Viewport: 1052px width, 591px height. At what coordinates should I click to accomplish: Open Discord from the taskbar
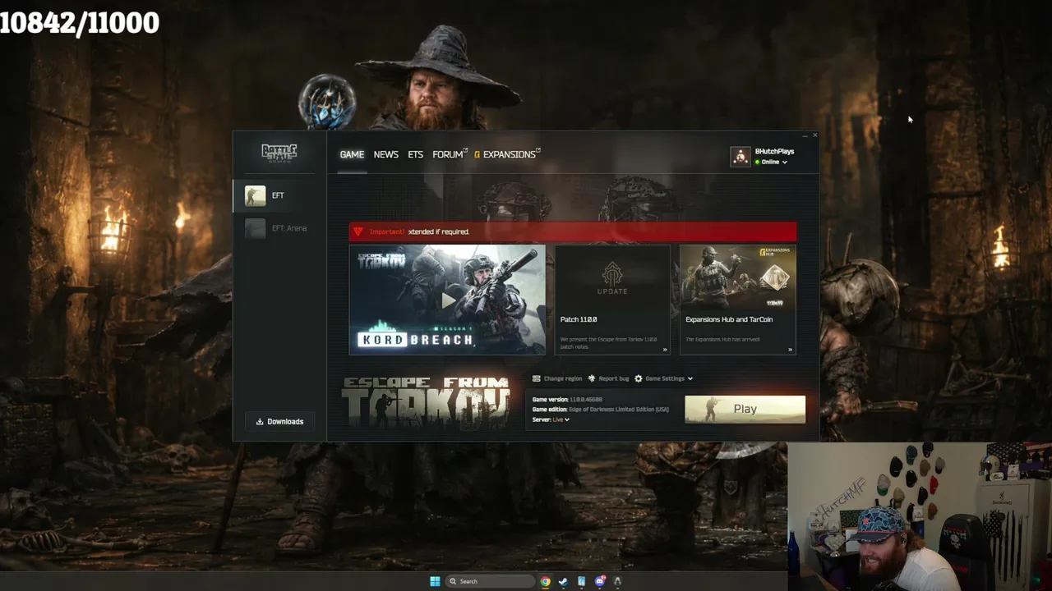[x=600, y=581]
